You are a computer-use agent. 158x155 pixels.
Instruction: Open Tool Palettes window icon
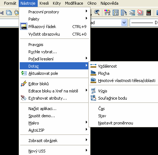(124, 13)
